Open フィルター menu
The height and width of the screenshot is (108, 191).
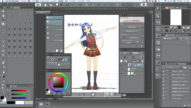click(x=73, y=1)
